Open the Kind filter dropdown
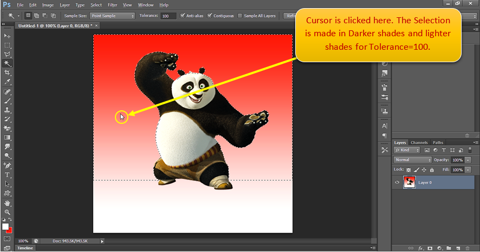Viewport: 480px width, 252px height. click(x=406, y=150)
